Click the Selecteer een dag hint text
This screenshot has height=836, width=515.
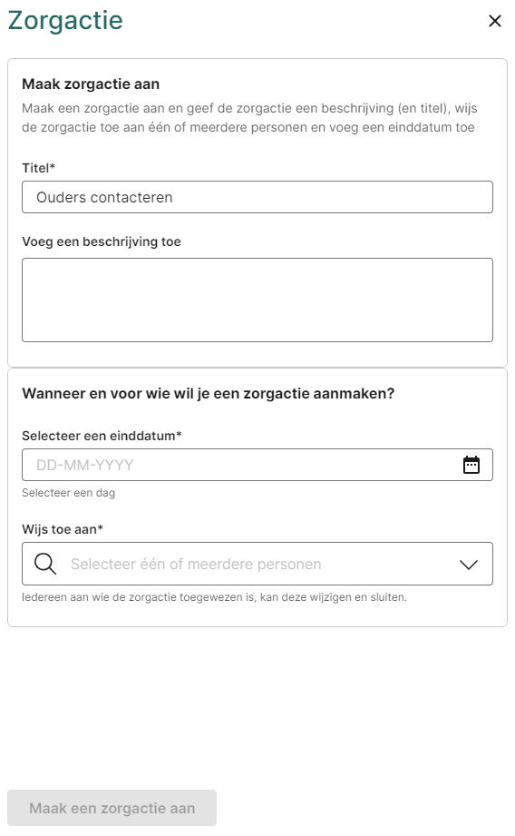68,493
